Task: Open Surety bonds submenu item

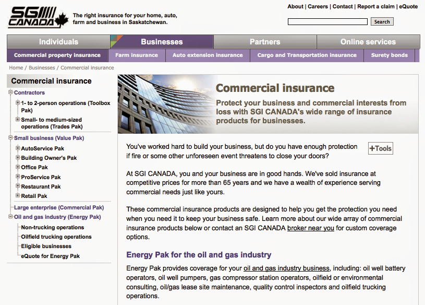Action: click(389, 55)
